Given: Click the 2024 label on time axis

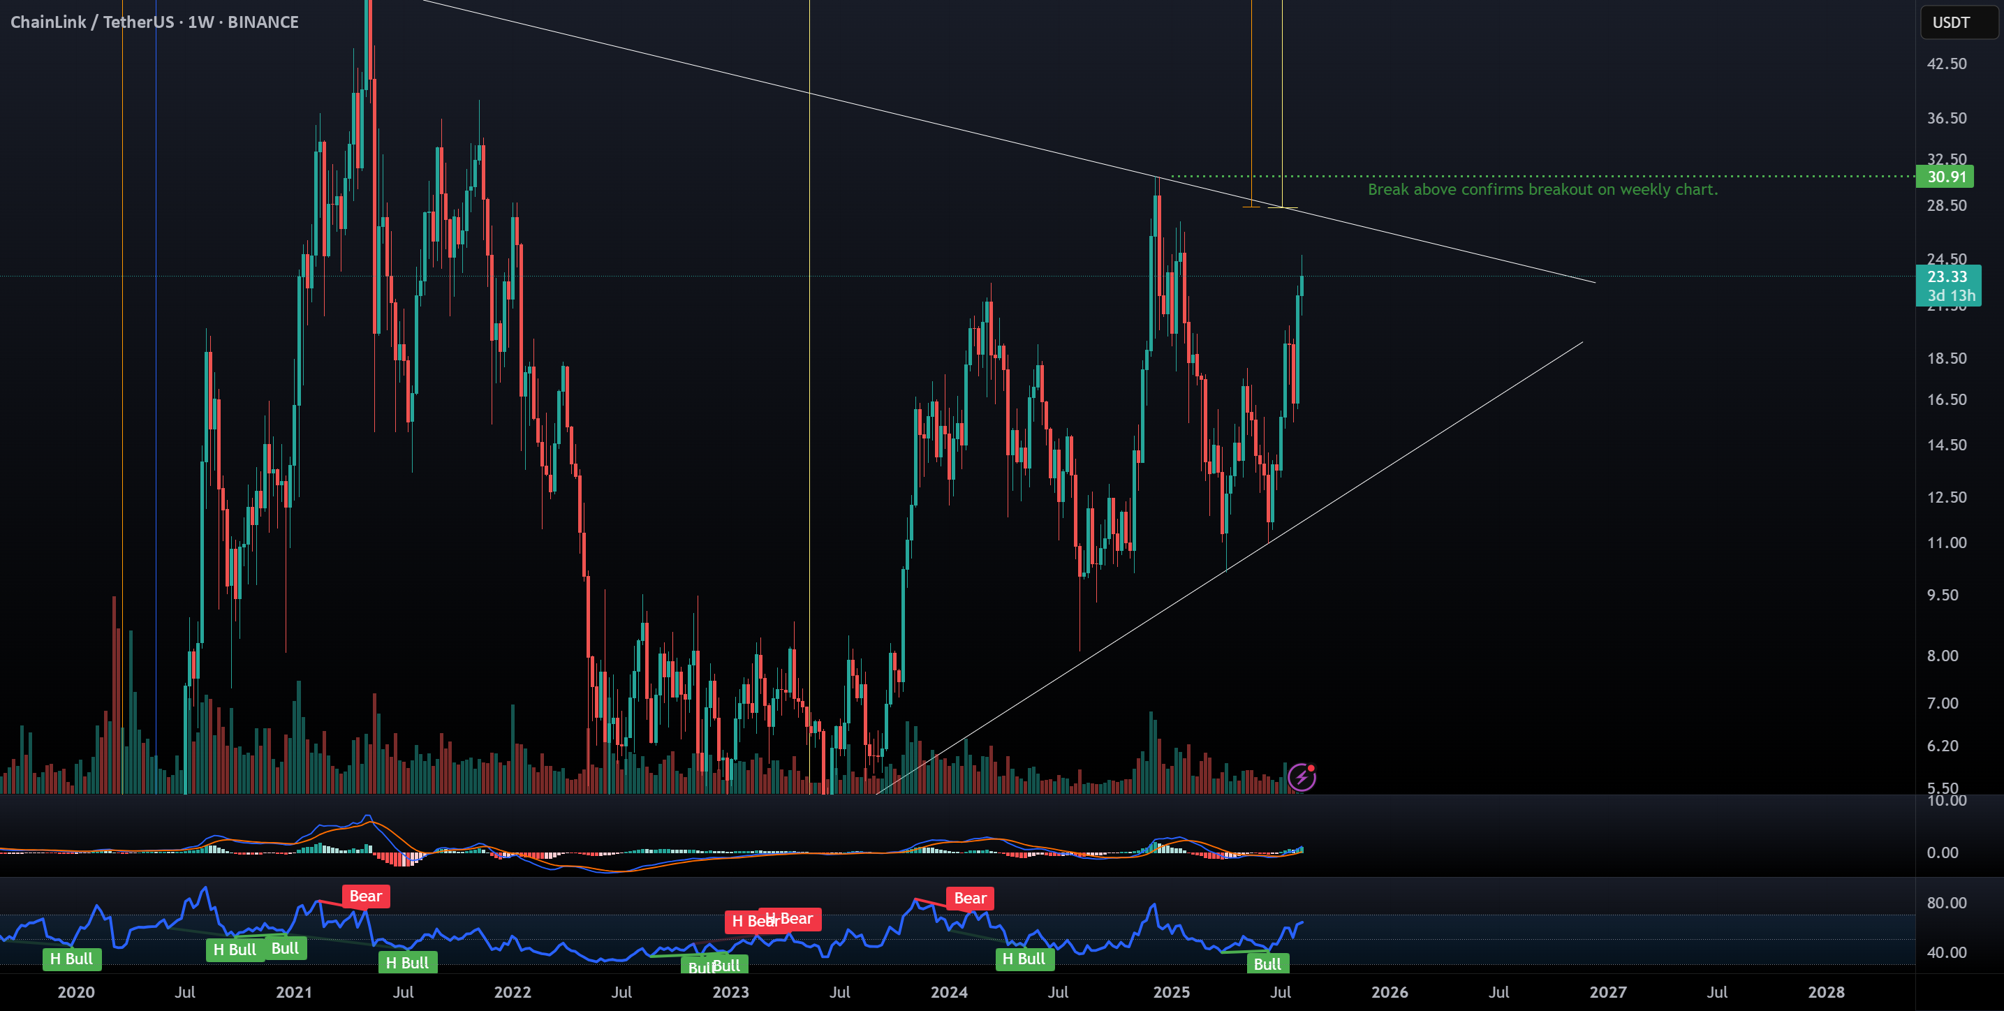Looking at the screenshot, I should tap(949, 992).
